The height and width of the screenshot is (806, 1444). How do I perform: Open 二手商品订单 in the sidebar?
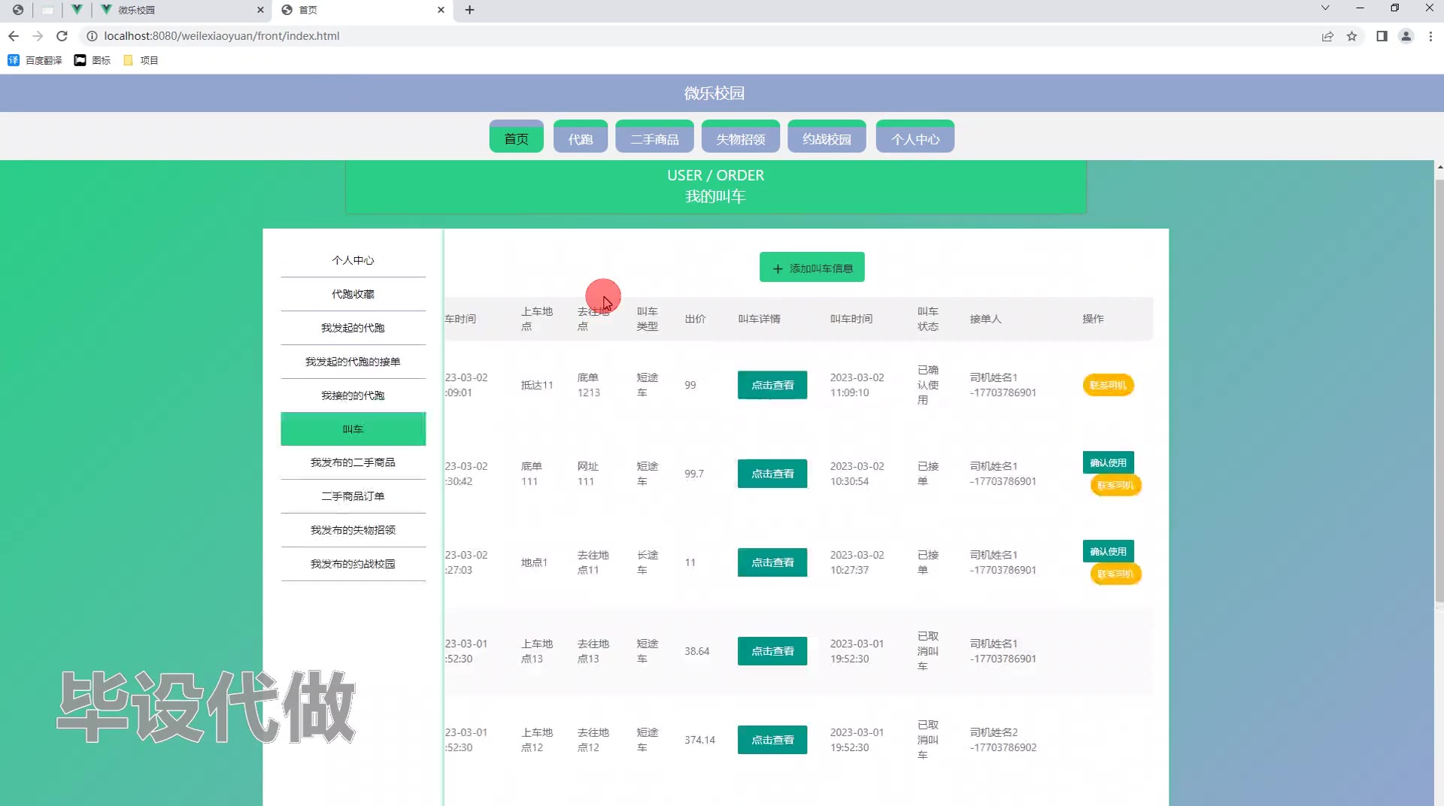[x=353, y=496]
